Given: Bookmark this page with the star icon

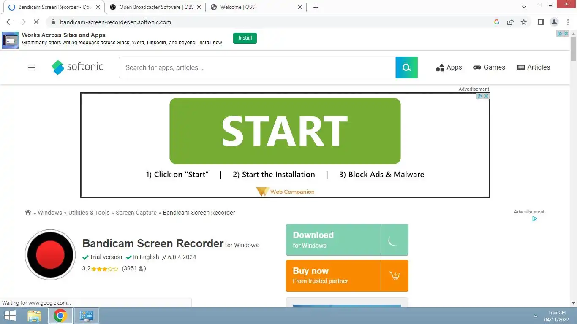Looking at the screenshot, I should point(524,22).
